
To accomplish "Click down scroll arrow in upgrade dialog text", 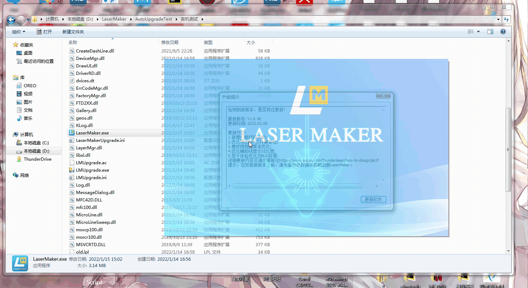I will tap(383, 180).
